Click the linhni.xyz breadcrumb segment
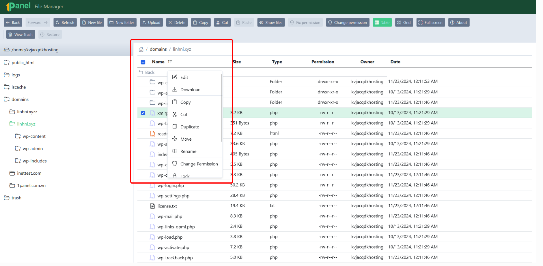Screen dimensions: 543x266 pyautogui.click(x=182, y=49)
